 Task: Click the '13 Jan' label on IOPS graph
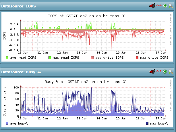click(82, 53)
